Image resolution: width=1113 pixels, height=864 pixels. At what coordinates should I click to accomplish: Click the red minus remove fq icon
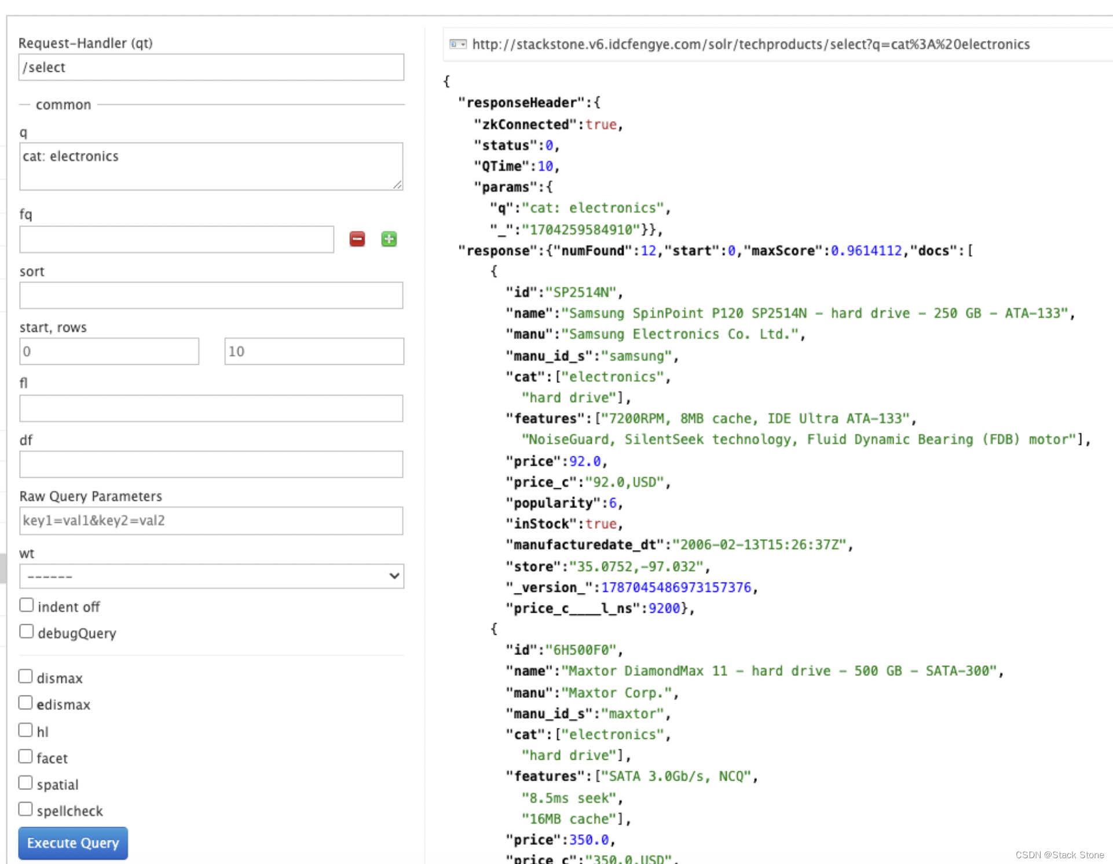coord(357,239)
